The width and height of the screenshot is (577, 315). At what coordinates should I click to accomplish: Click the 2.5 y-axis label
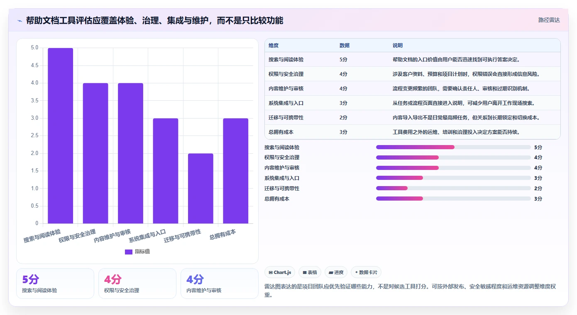(x=34, y=136)
